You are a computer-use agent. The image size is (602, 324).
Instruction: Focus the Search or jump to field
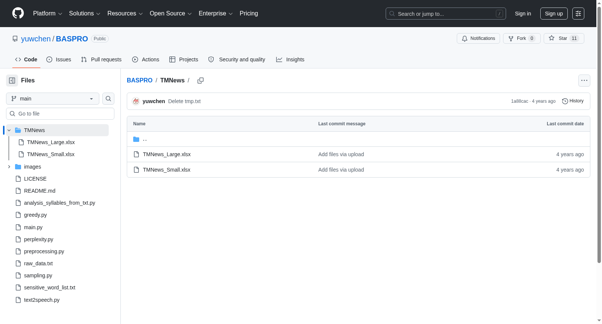point(446,14)
